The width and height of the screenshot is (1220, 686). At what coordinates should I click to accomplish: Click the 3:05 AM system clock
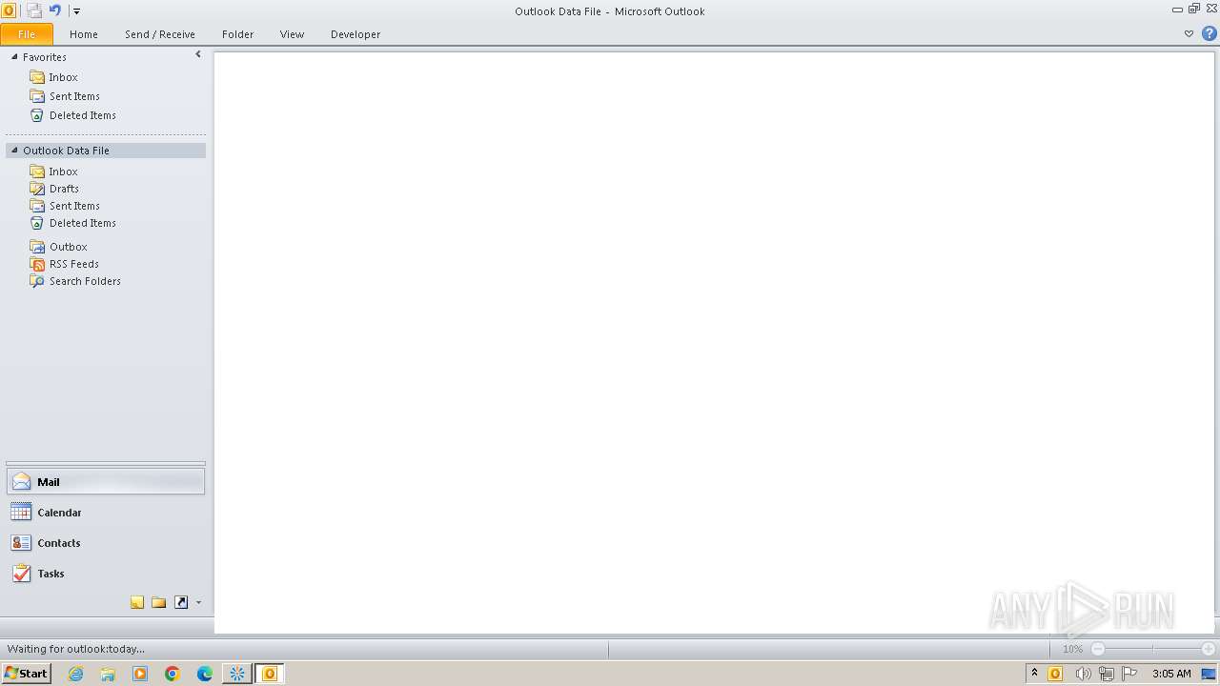pyautogui.click(x=1171, y=674)
